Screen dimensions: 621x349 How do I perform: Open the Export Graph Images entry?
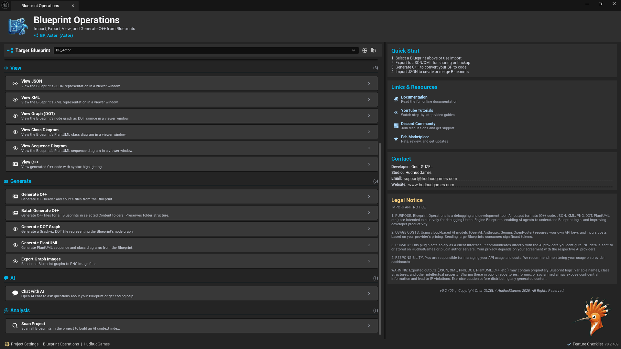tap(191, 261)
